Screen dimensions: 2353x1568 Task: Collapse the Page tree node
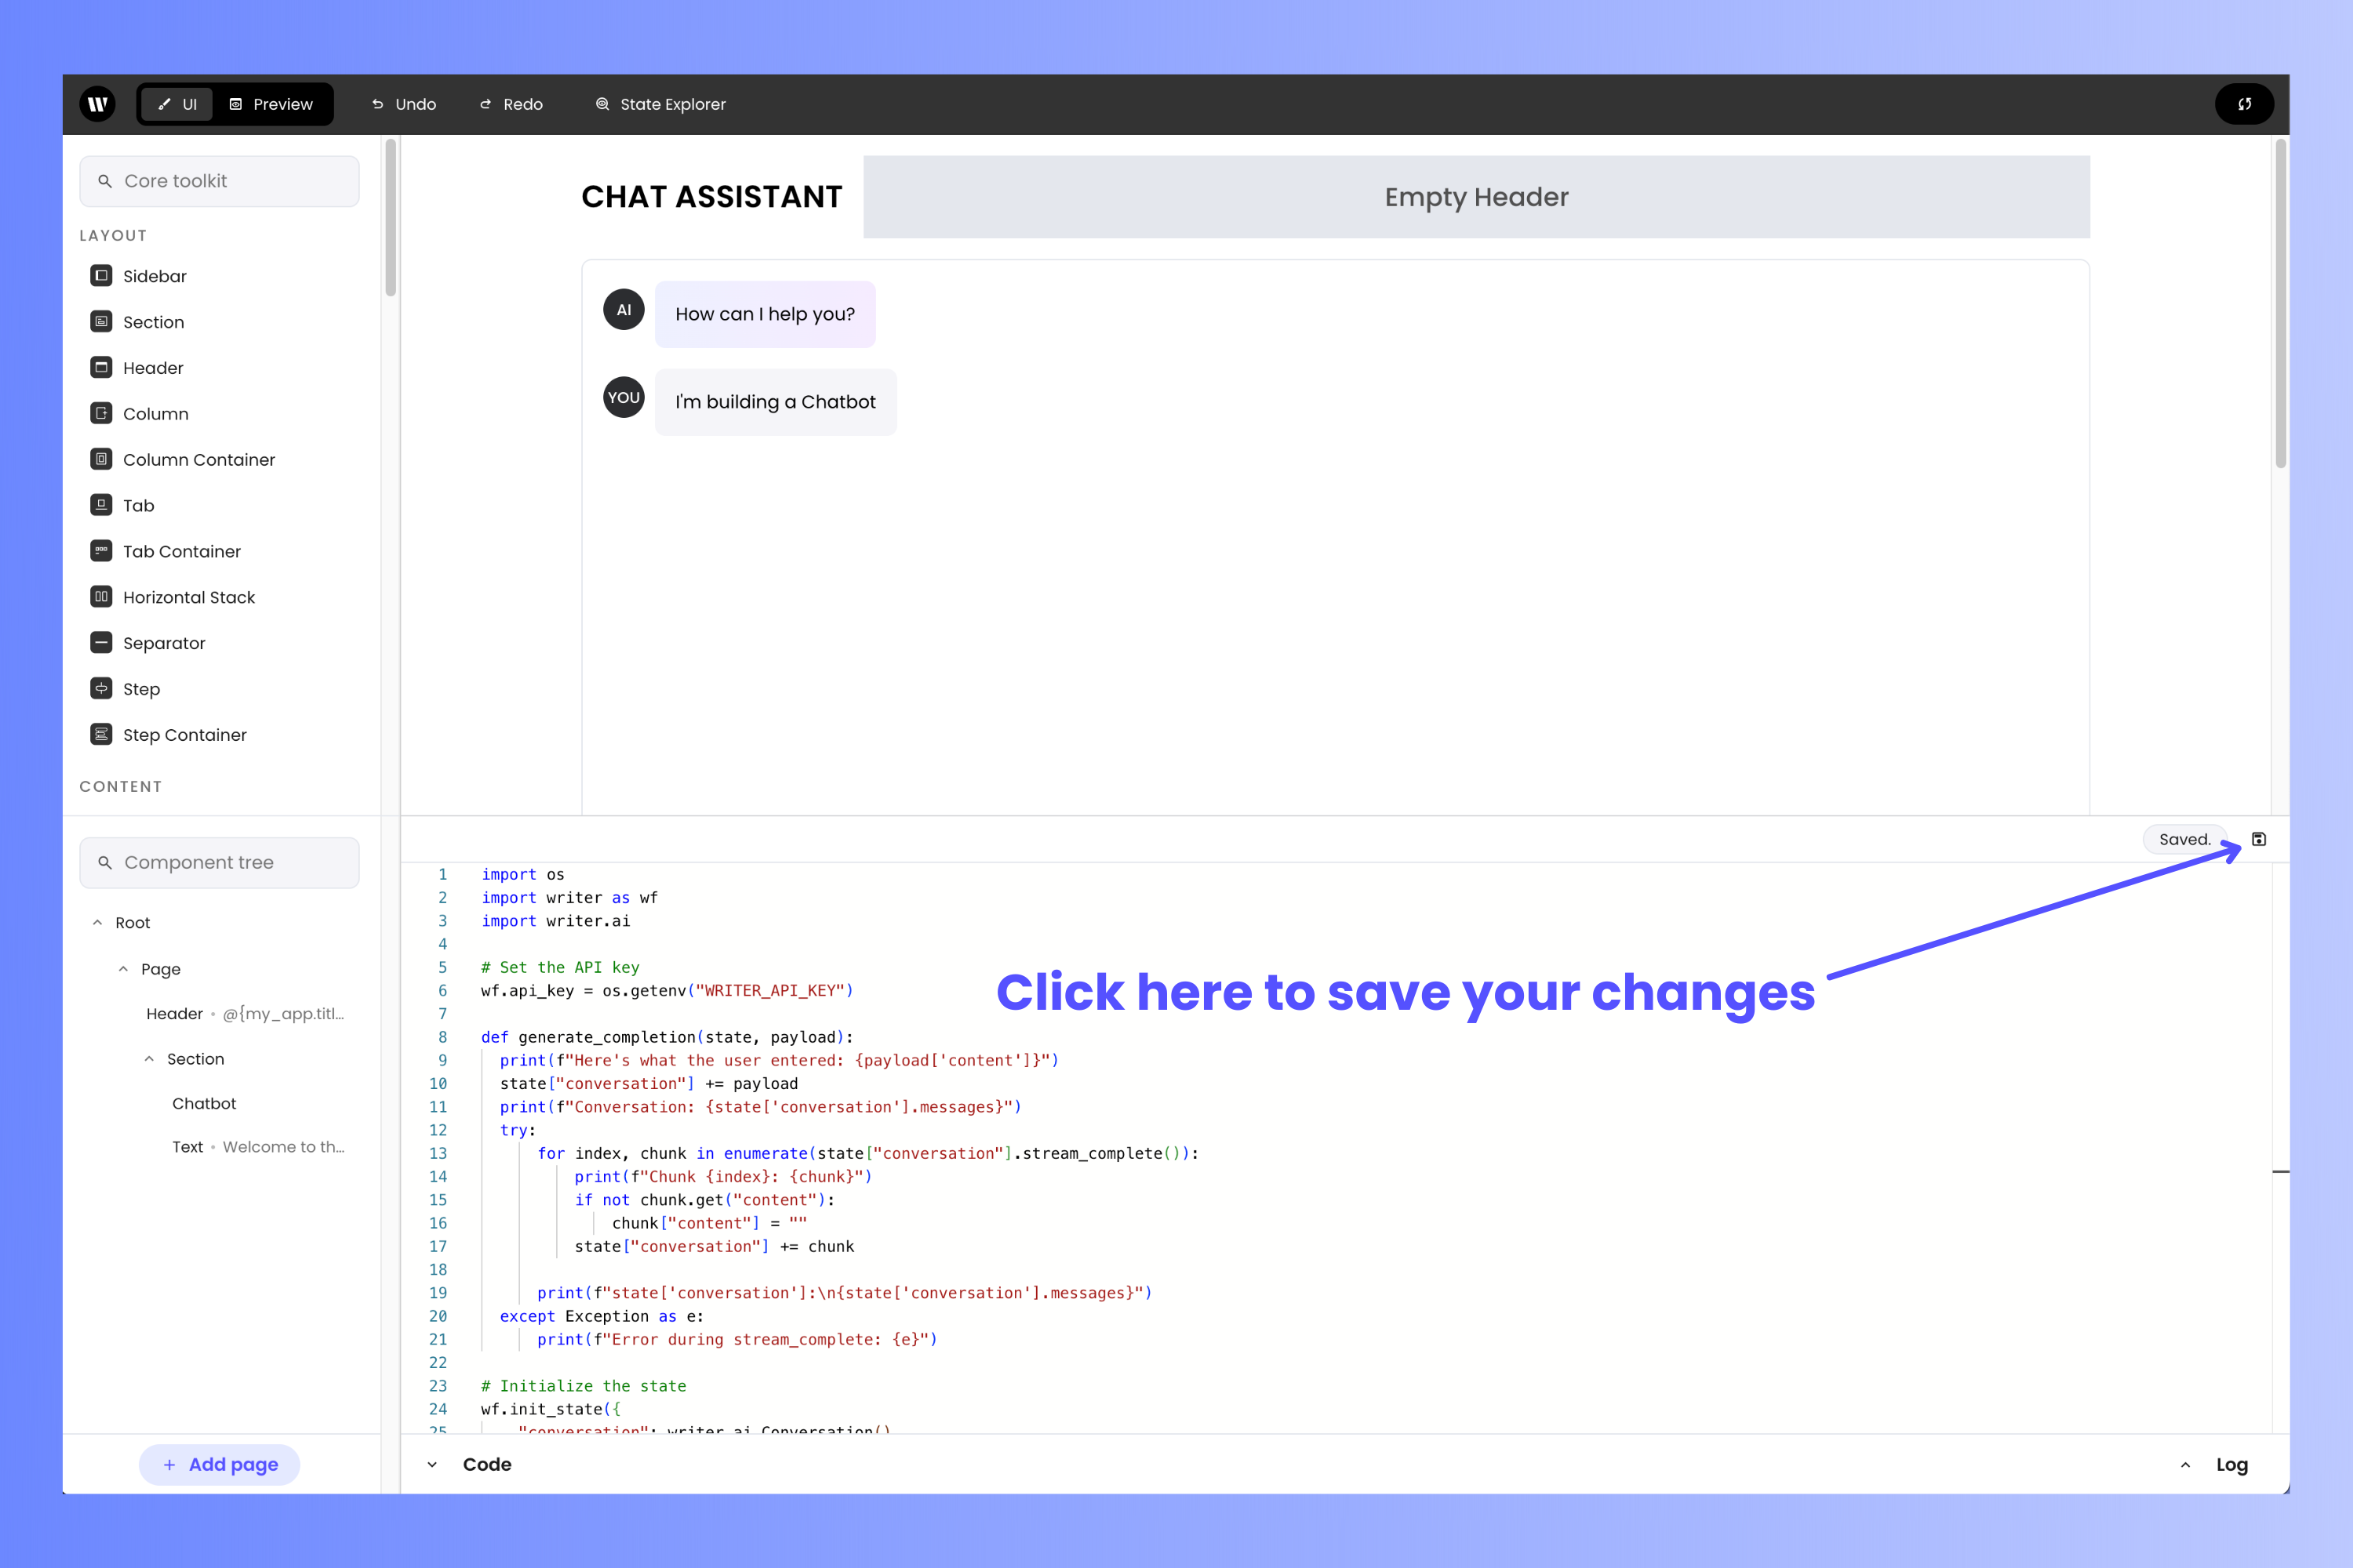click(123, 969)
